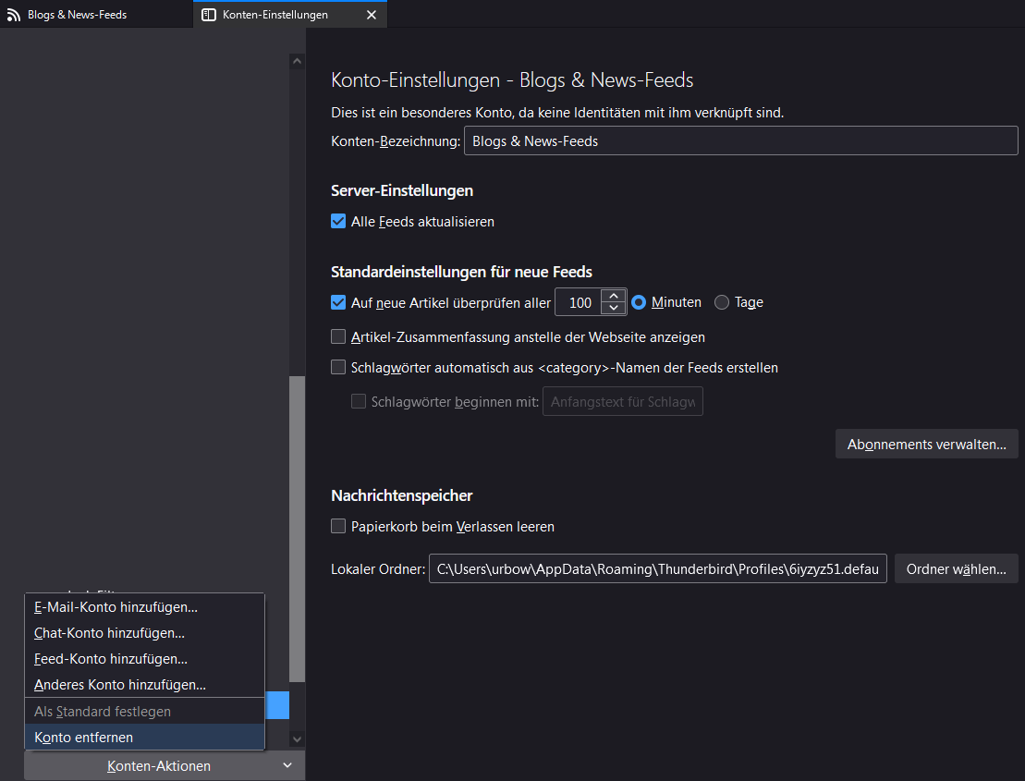Increase the feed check interval with up arrow

[x=613, y=296]
